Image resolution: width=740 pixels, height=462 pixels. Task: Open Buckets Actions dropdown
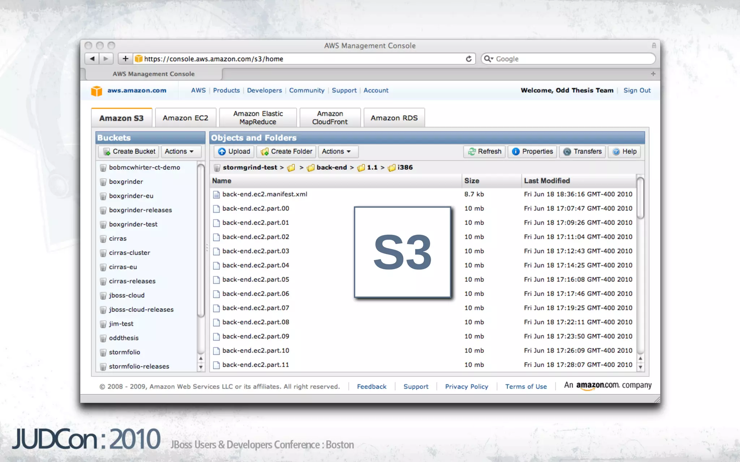coord(179,152)
